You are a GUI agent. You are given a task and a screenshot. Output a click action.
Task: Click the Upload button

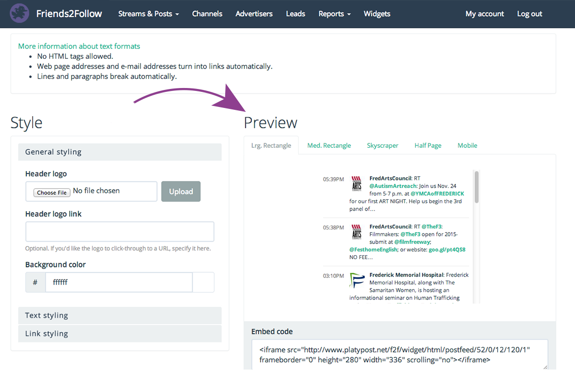point(180,191)
